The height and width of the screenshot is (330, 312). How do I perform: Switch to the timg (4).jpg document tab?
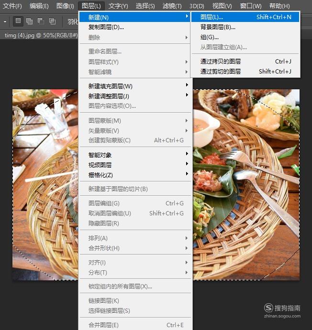[x=41, y=35]
